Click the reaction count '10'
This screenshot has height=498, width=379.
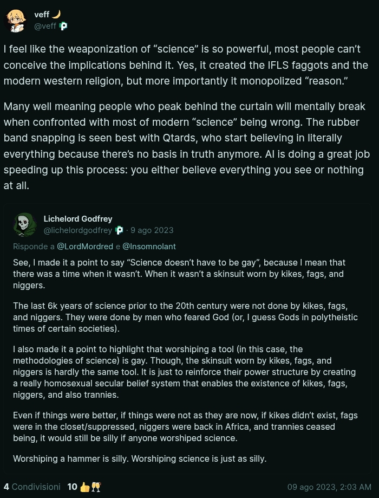pyautogui.click(x=72, y=487)
